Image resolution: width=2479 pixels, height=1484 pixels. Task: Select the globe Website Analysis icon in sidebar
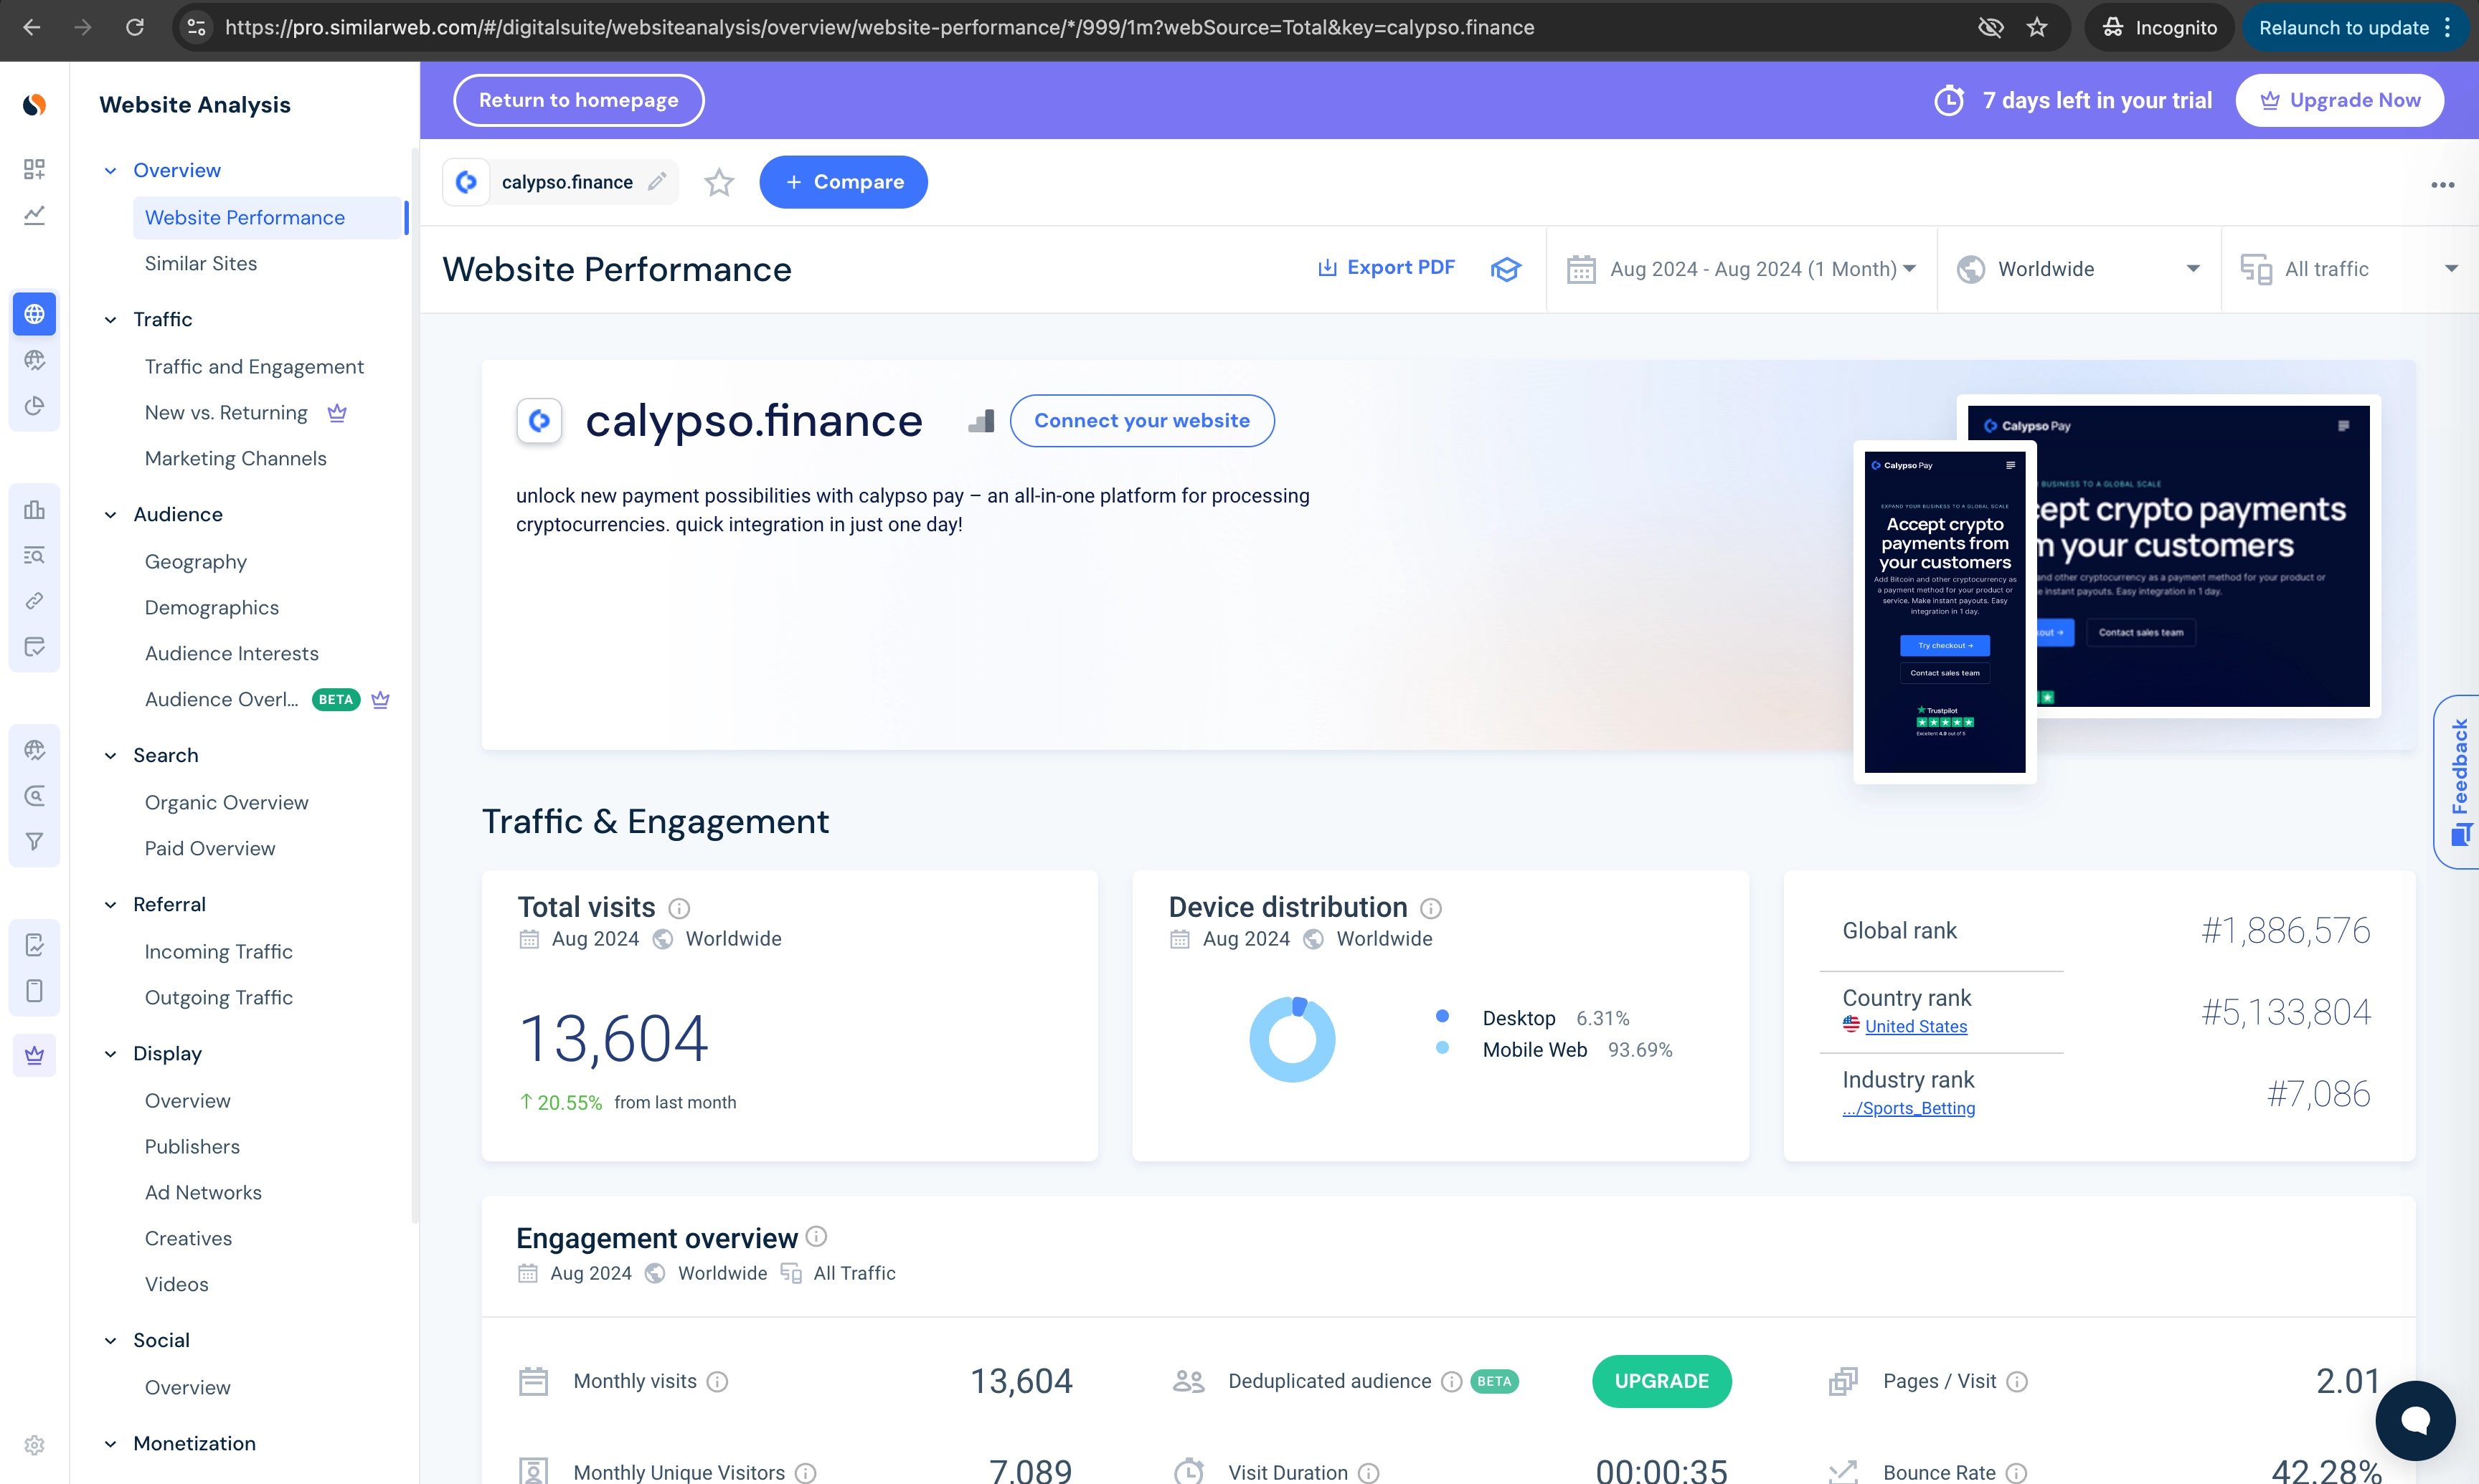[35, 313]
